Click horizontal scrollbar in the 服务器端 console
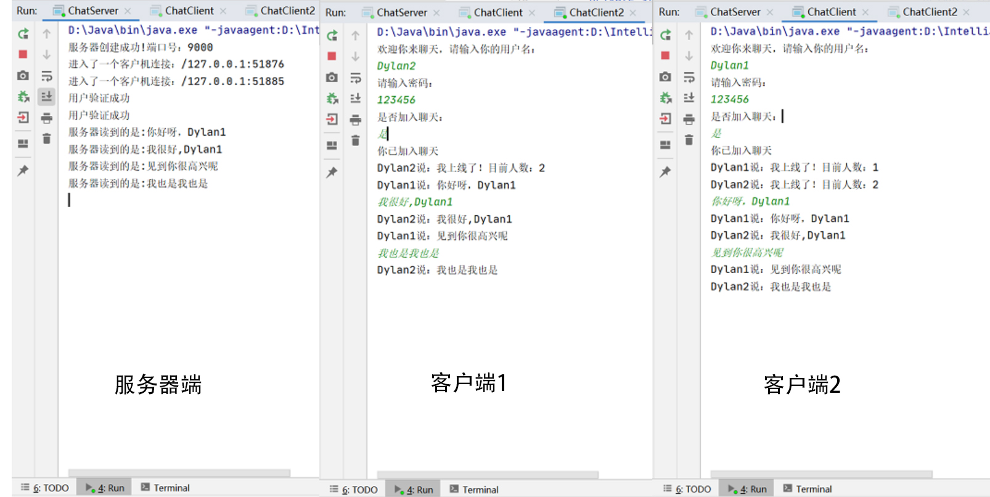 (179, 473)
